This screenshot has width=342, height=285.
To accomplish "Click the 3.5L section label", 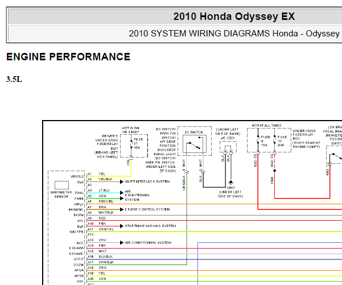I will coord(14,79).
